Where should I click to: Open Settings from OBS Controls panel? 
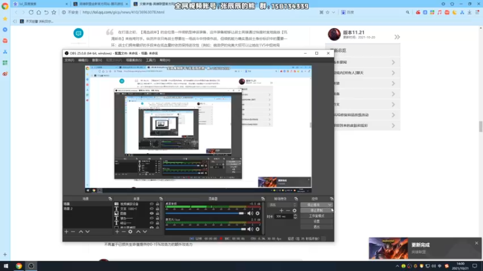click(x=316, y=221)
